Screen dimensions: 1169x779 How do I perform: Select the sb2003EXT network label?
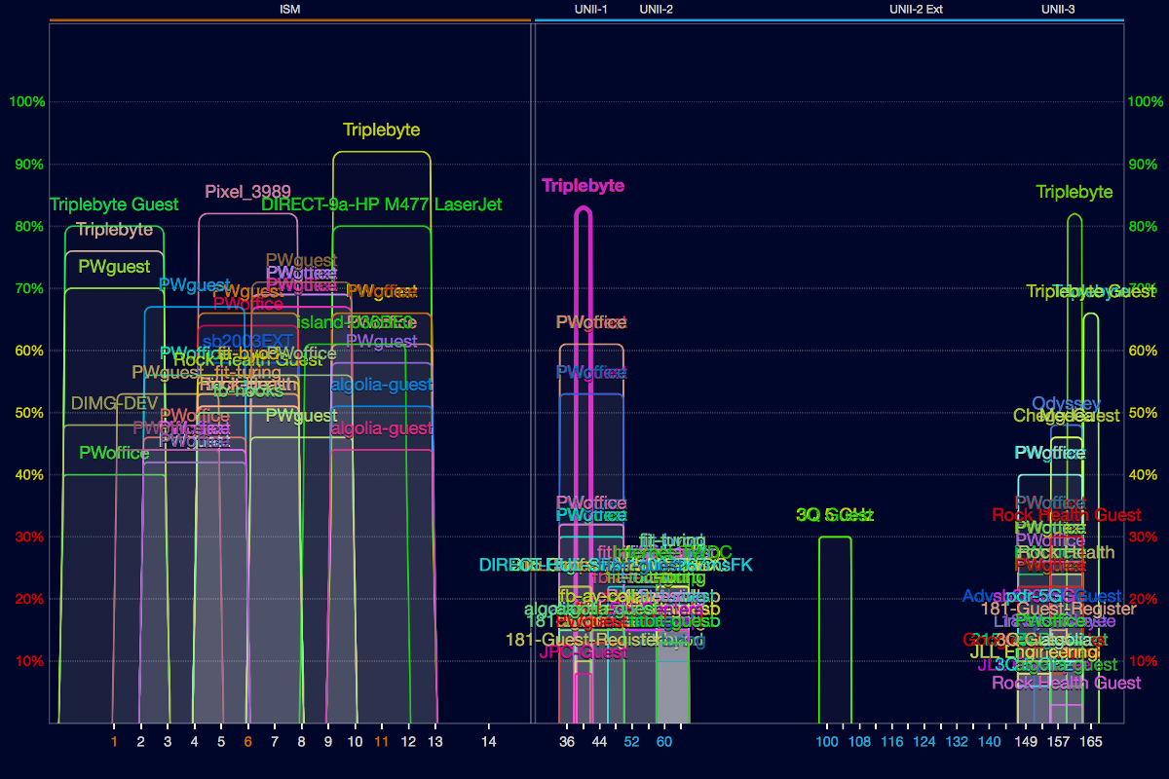pos(247,341)
